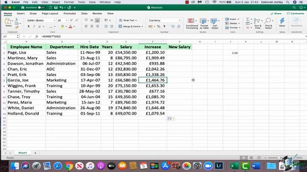This screenshot has height=172, width=307.
Task: Click the Share button
Action: coord(276,13)
